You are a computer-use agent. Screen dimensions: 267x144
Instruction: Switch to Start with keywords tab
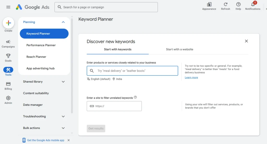pyautogui.click(x=118, y=49)
